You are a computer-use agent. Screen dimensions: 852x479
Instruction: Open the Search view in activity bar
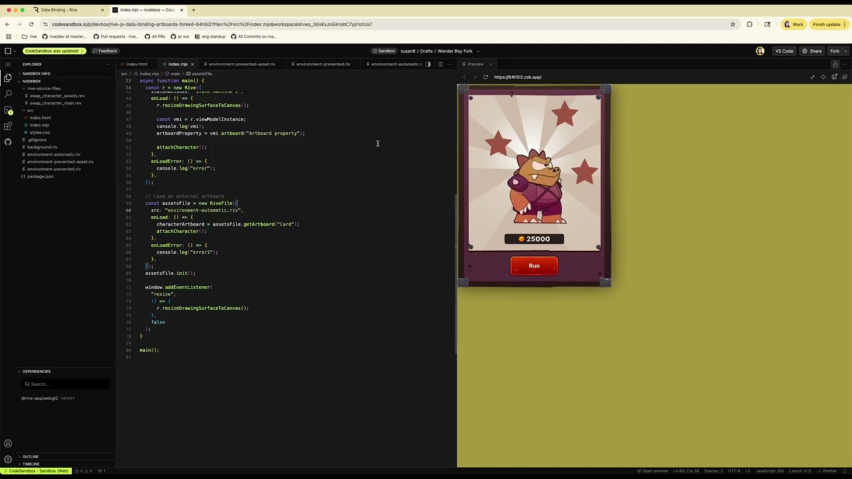[x=8, y=94]
